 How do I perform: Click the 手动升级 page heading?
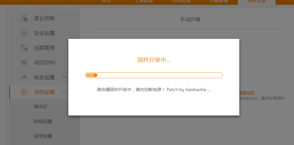pyautogui.click(x=190, y=19)
